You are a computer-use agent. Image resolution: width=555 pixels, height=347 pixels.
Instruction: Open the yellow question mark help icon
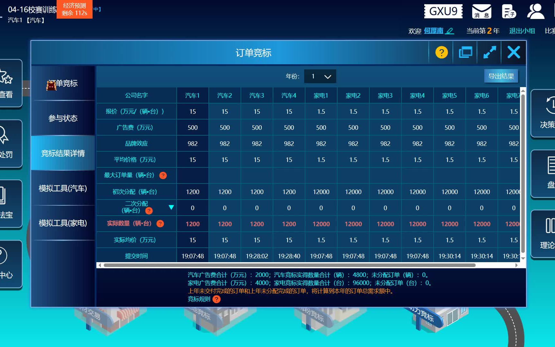point(441,52)
